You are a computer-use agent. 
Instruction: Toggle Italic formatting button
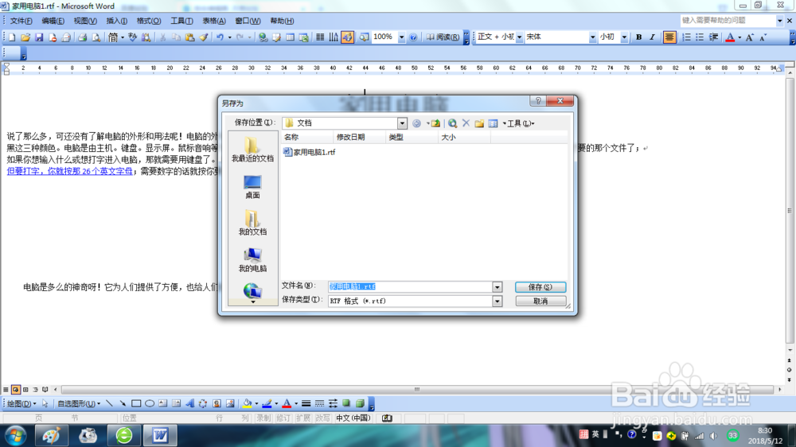(x=653, y=37)
